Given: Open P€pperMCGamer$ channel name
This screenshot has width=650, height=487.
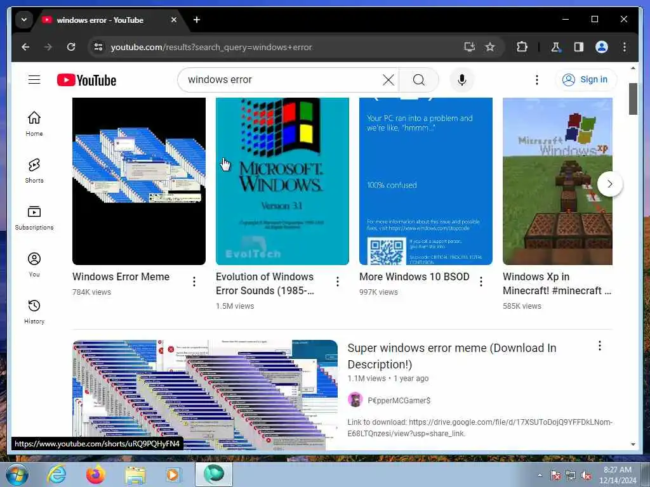Looking at the screenshot, I should coord(399,401).
